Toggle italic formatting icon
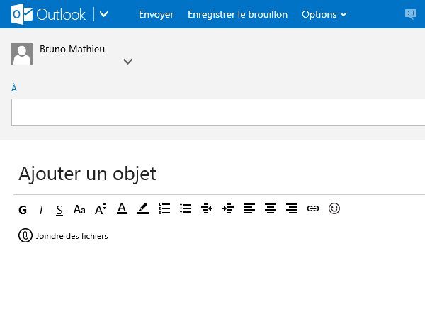The width and height of the screenshot is (425, 319). point(41,210)
